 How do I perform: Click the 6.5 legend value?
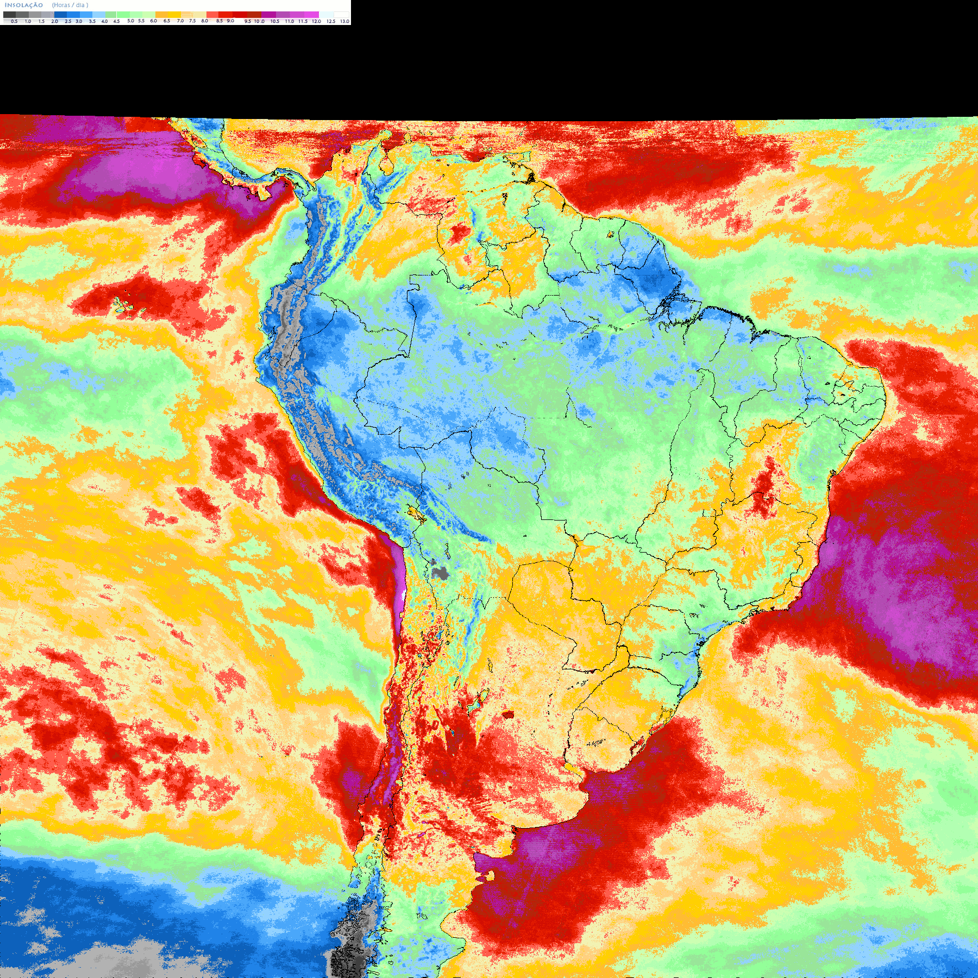click(167, 21)
